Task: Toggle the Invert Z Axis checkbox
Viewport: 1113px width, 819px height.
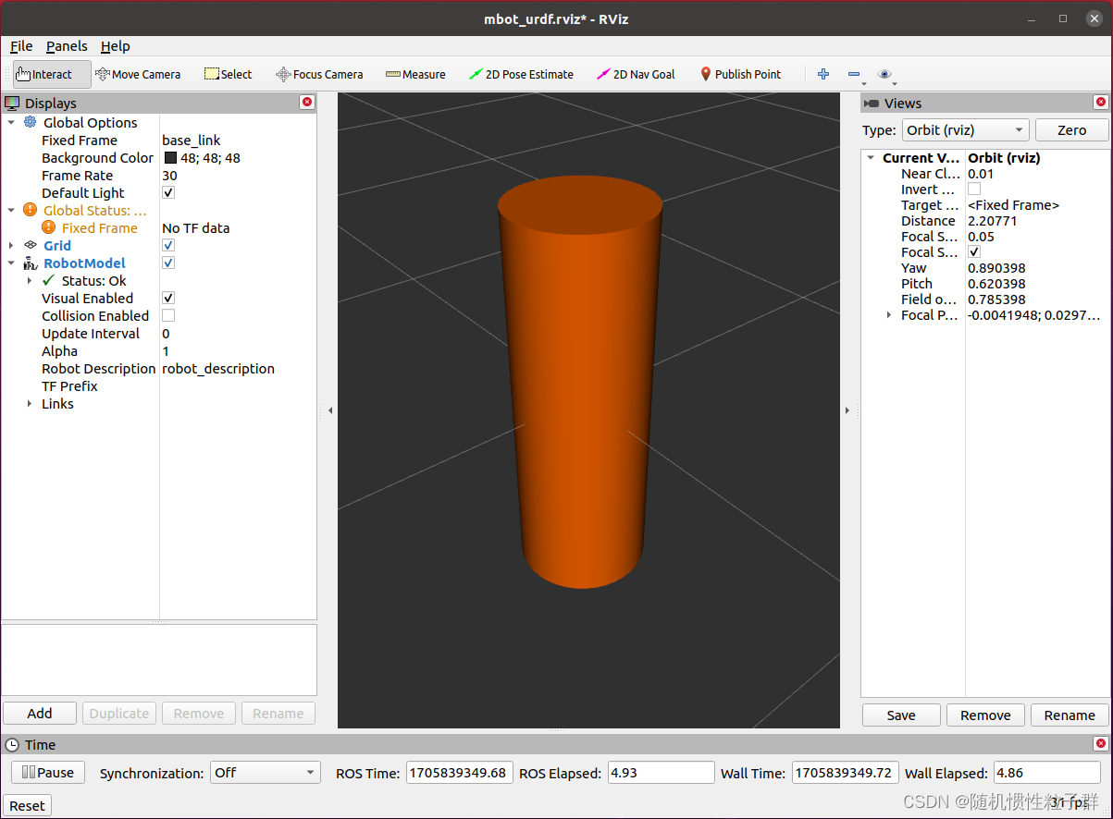Action: pos(974,189)
